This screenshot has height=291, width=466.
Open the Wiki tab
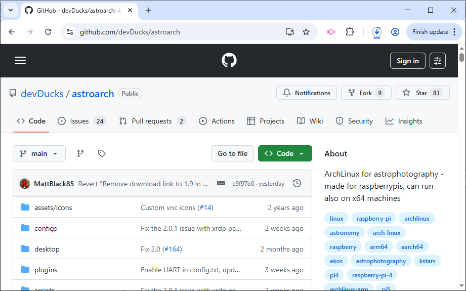click(x=310, y=121)
